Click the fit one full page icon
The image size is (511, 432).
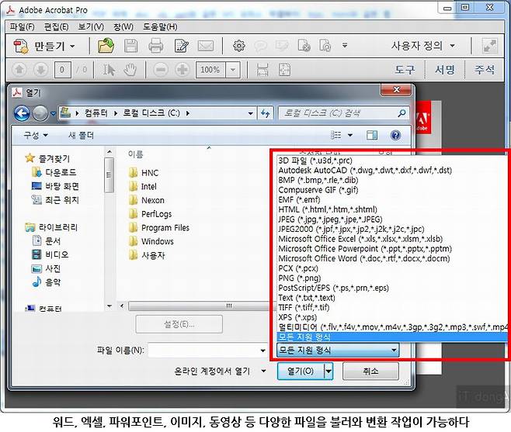284,70
